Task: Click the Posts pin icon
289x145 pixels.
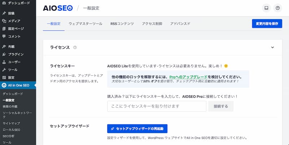Action: click(x=4, y=13)
